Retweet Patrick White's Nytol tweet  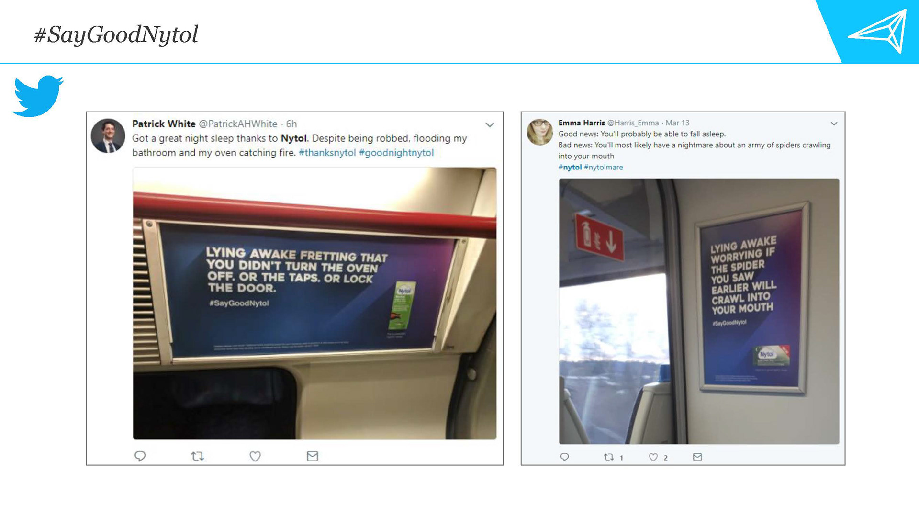pyautogui.click(x=198, y=456)
